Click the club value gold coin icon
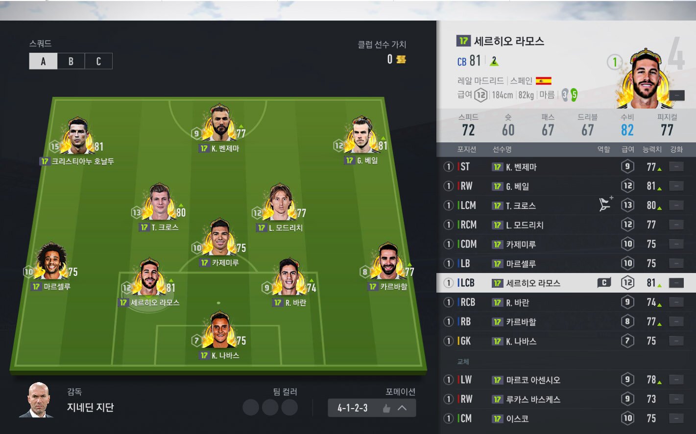 [x=401, y=59]
